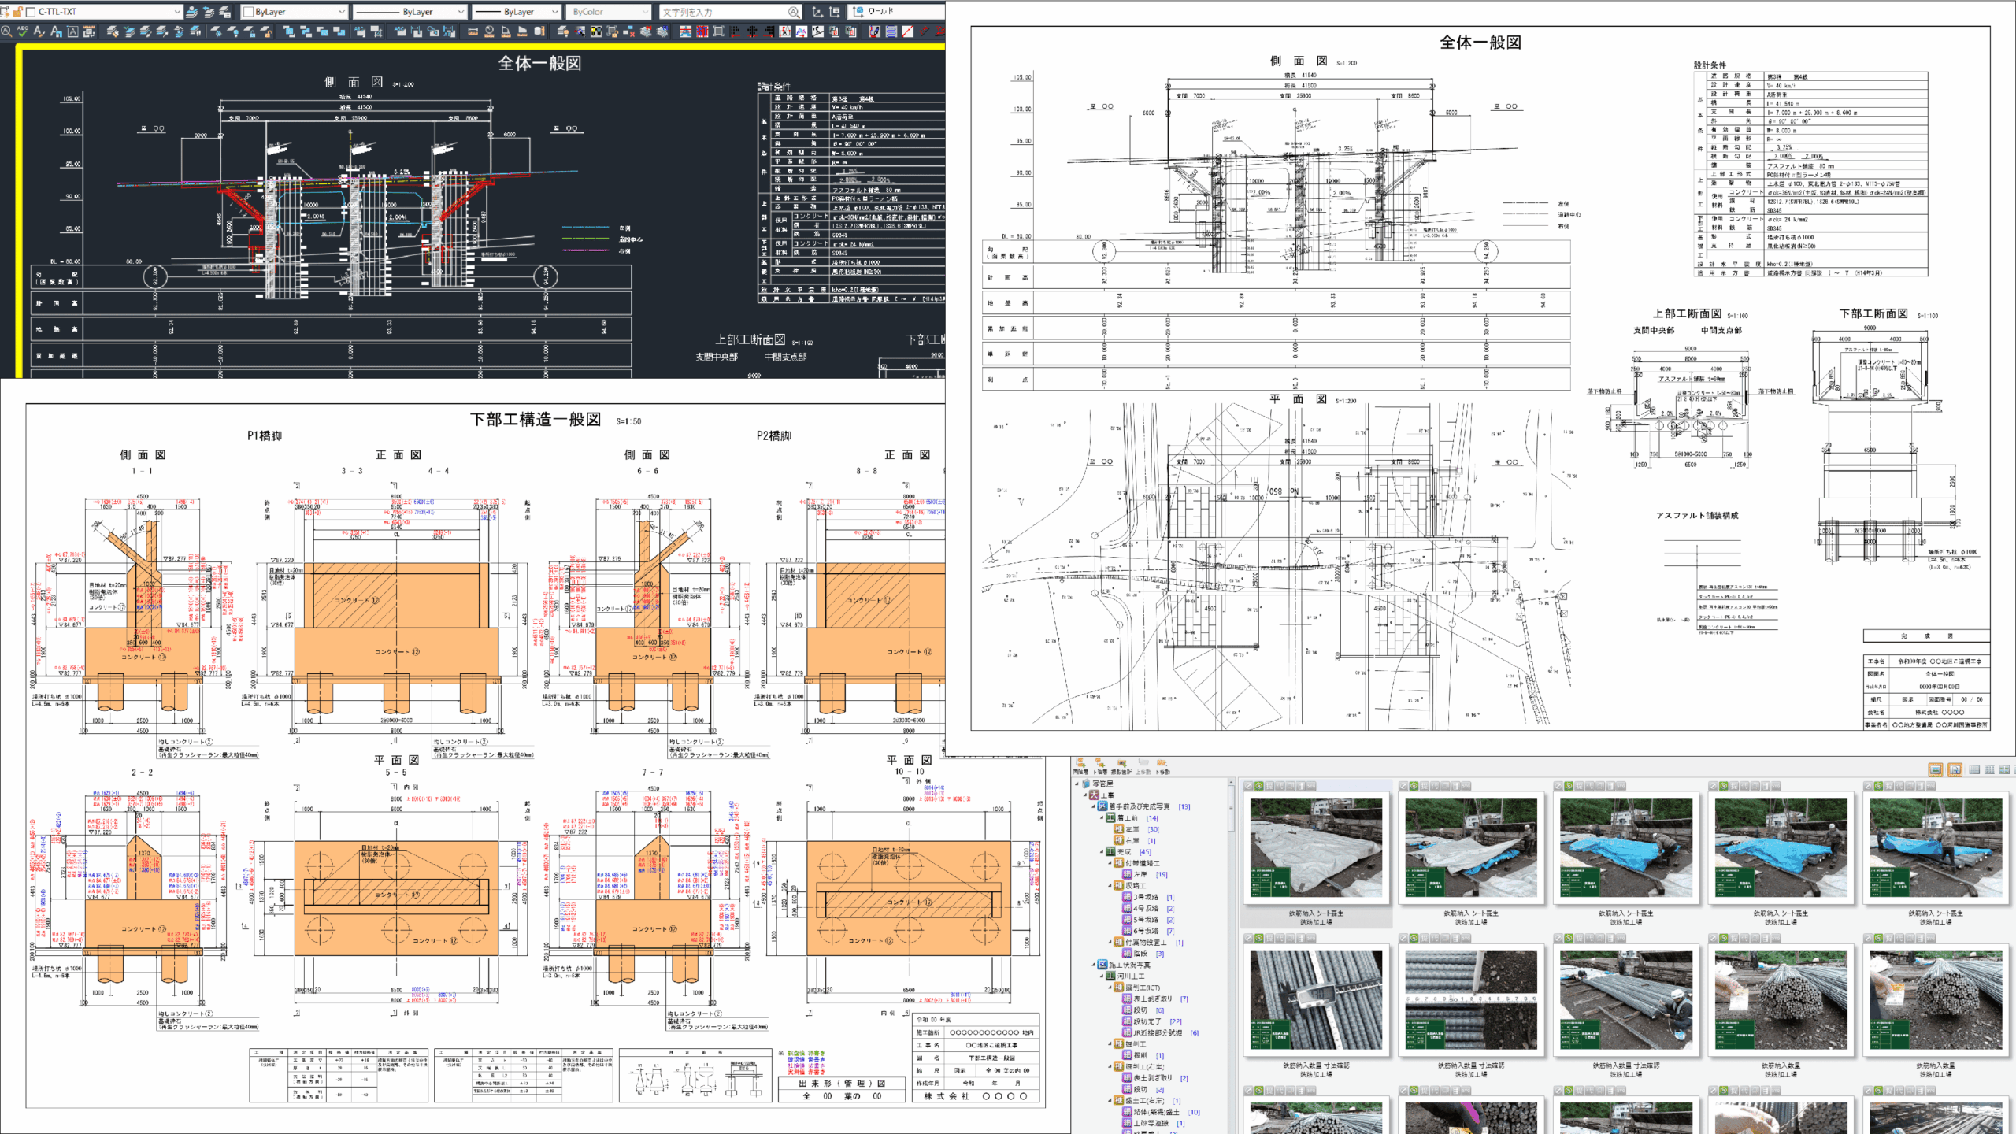Click the spell check ABC icon
The image size is (2016, 1134).
(23, 31)
